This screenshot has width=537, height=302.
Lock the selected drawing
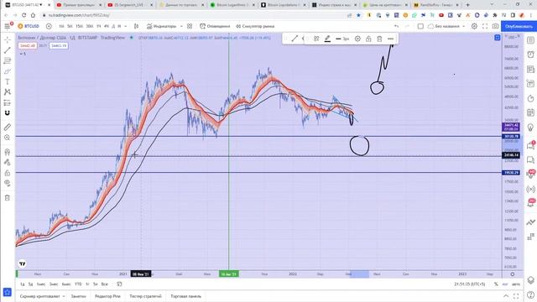coord(368,39)
